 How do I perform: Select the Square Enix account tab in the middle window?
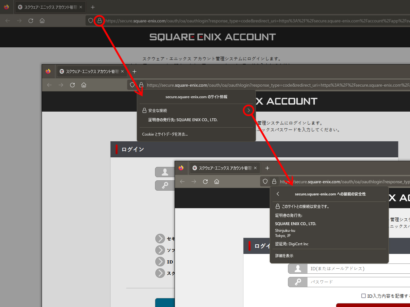pos(92,71)
